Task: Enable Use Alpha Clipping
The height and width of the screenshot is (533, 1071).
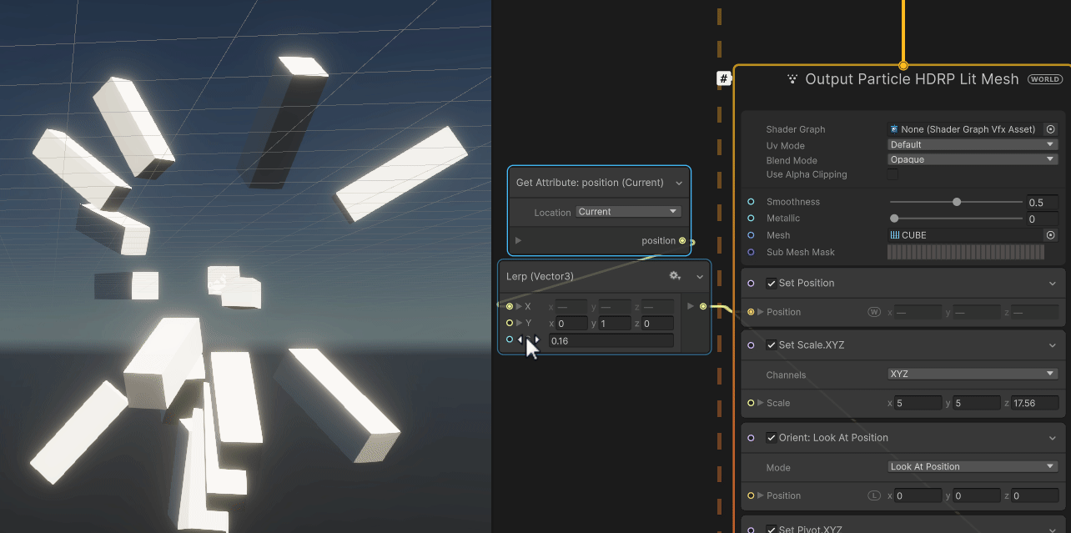Action: coord(892,174)
